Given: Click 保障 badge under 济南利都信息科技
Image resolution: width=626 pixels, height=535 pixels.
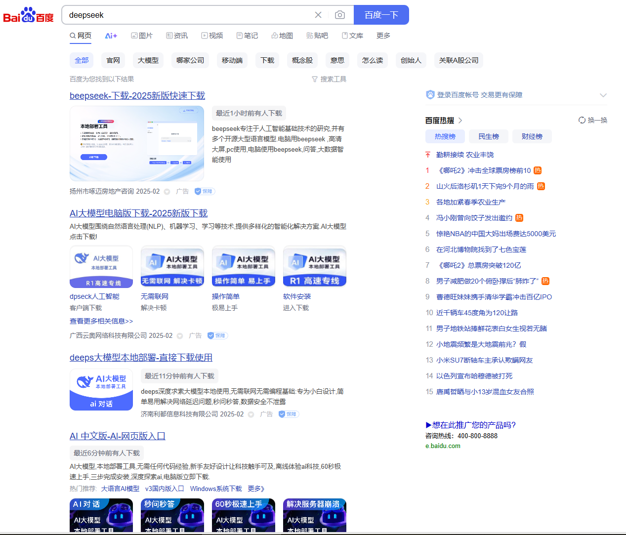Looking at the screenshot, I should pos(289,414).
